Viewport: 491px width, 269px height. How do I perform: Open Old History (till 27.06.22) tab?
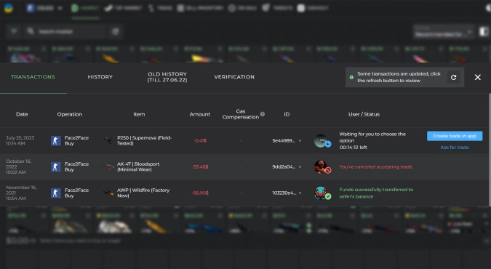(x=167, y=77)
